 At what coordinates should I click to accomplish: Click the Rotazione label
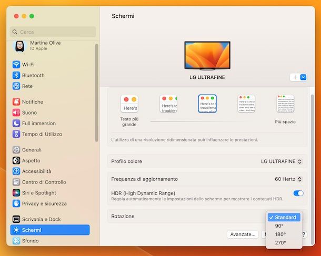click(123, 217)
